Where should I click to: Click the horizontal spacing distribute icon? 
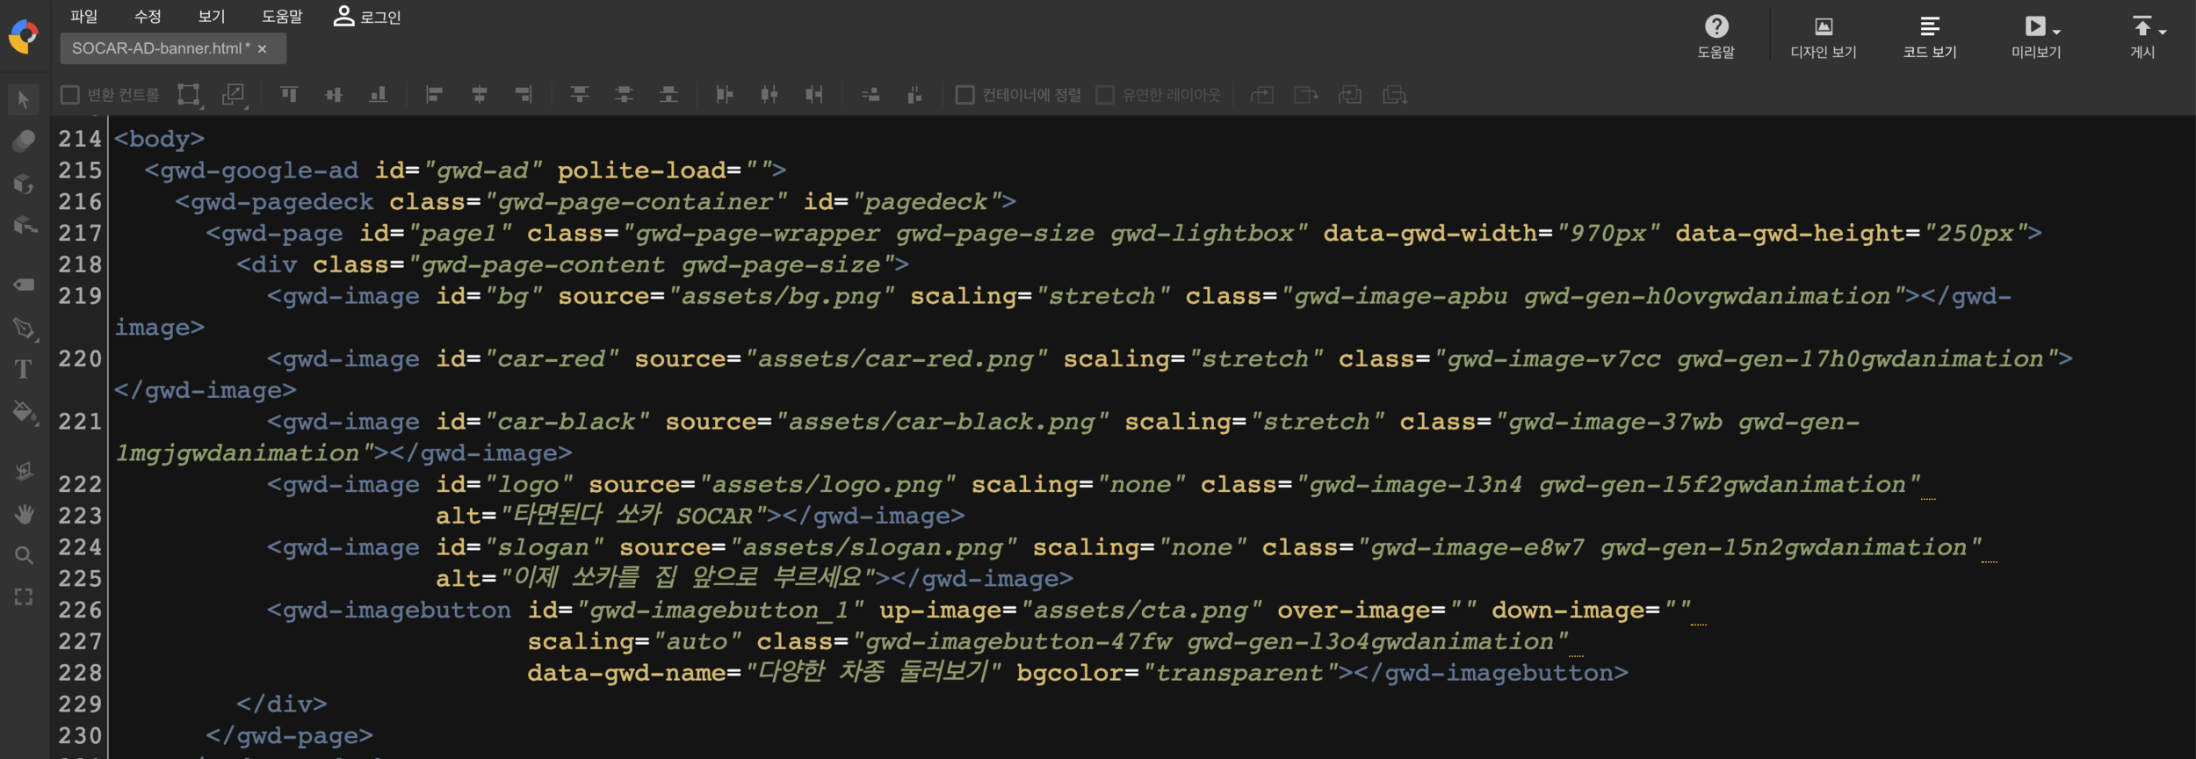[x=870, y=94]
